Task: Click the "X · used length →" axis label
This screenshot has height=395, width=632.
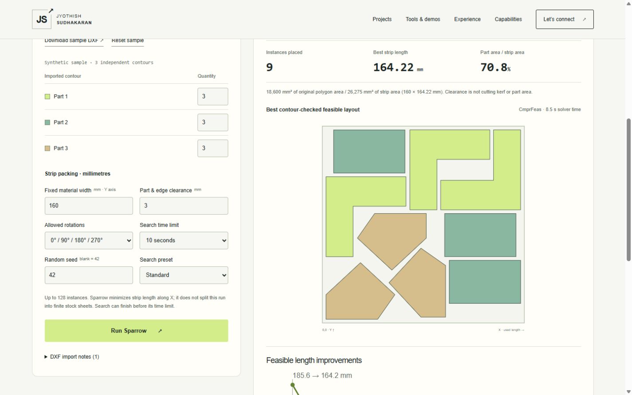Action: click(511, 330)
